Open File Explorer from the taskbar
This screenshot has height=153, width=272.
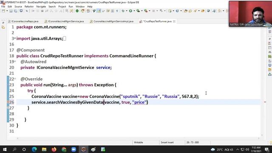pyautogui.click(x=44, y=149)
